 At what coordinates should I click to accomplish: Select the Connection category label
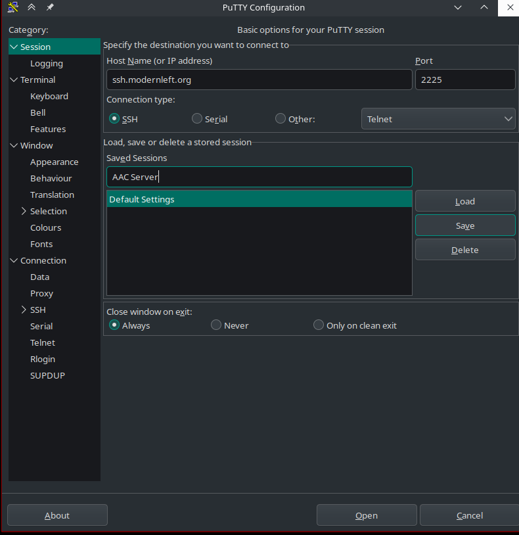pyautogui.click(x=43, y=261)
